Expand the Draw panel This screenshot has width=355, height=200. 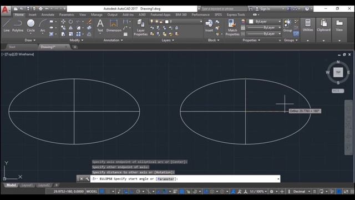pyautogui.click(x=30, y=40)
